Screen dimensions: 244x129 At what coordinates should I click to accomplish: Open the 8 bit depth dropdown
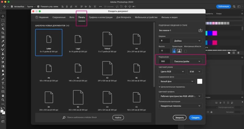[195, 71]
